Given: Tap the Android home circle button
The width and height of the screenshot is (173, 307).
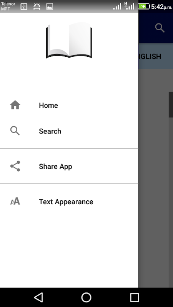Looking at the screenshot, I should [86, 297].
